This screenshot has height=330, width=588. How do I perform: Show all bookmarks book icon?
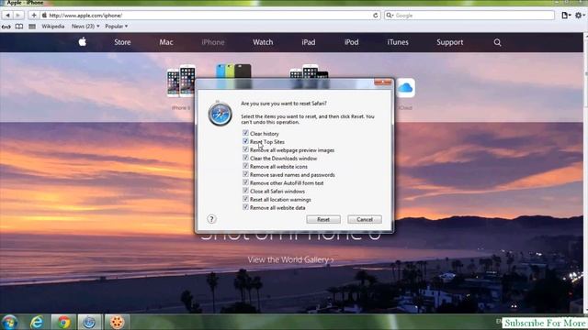tap(19, 27)
